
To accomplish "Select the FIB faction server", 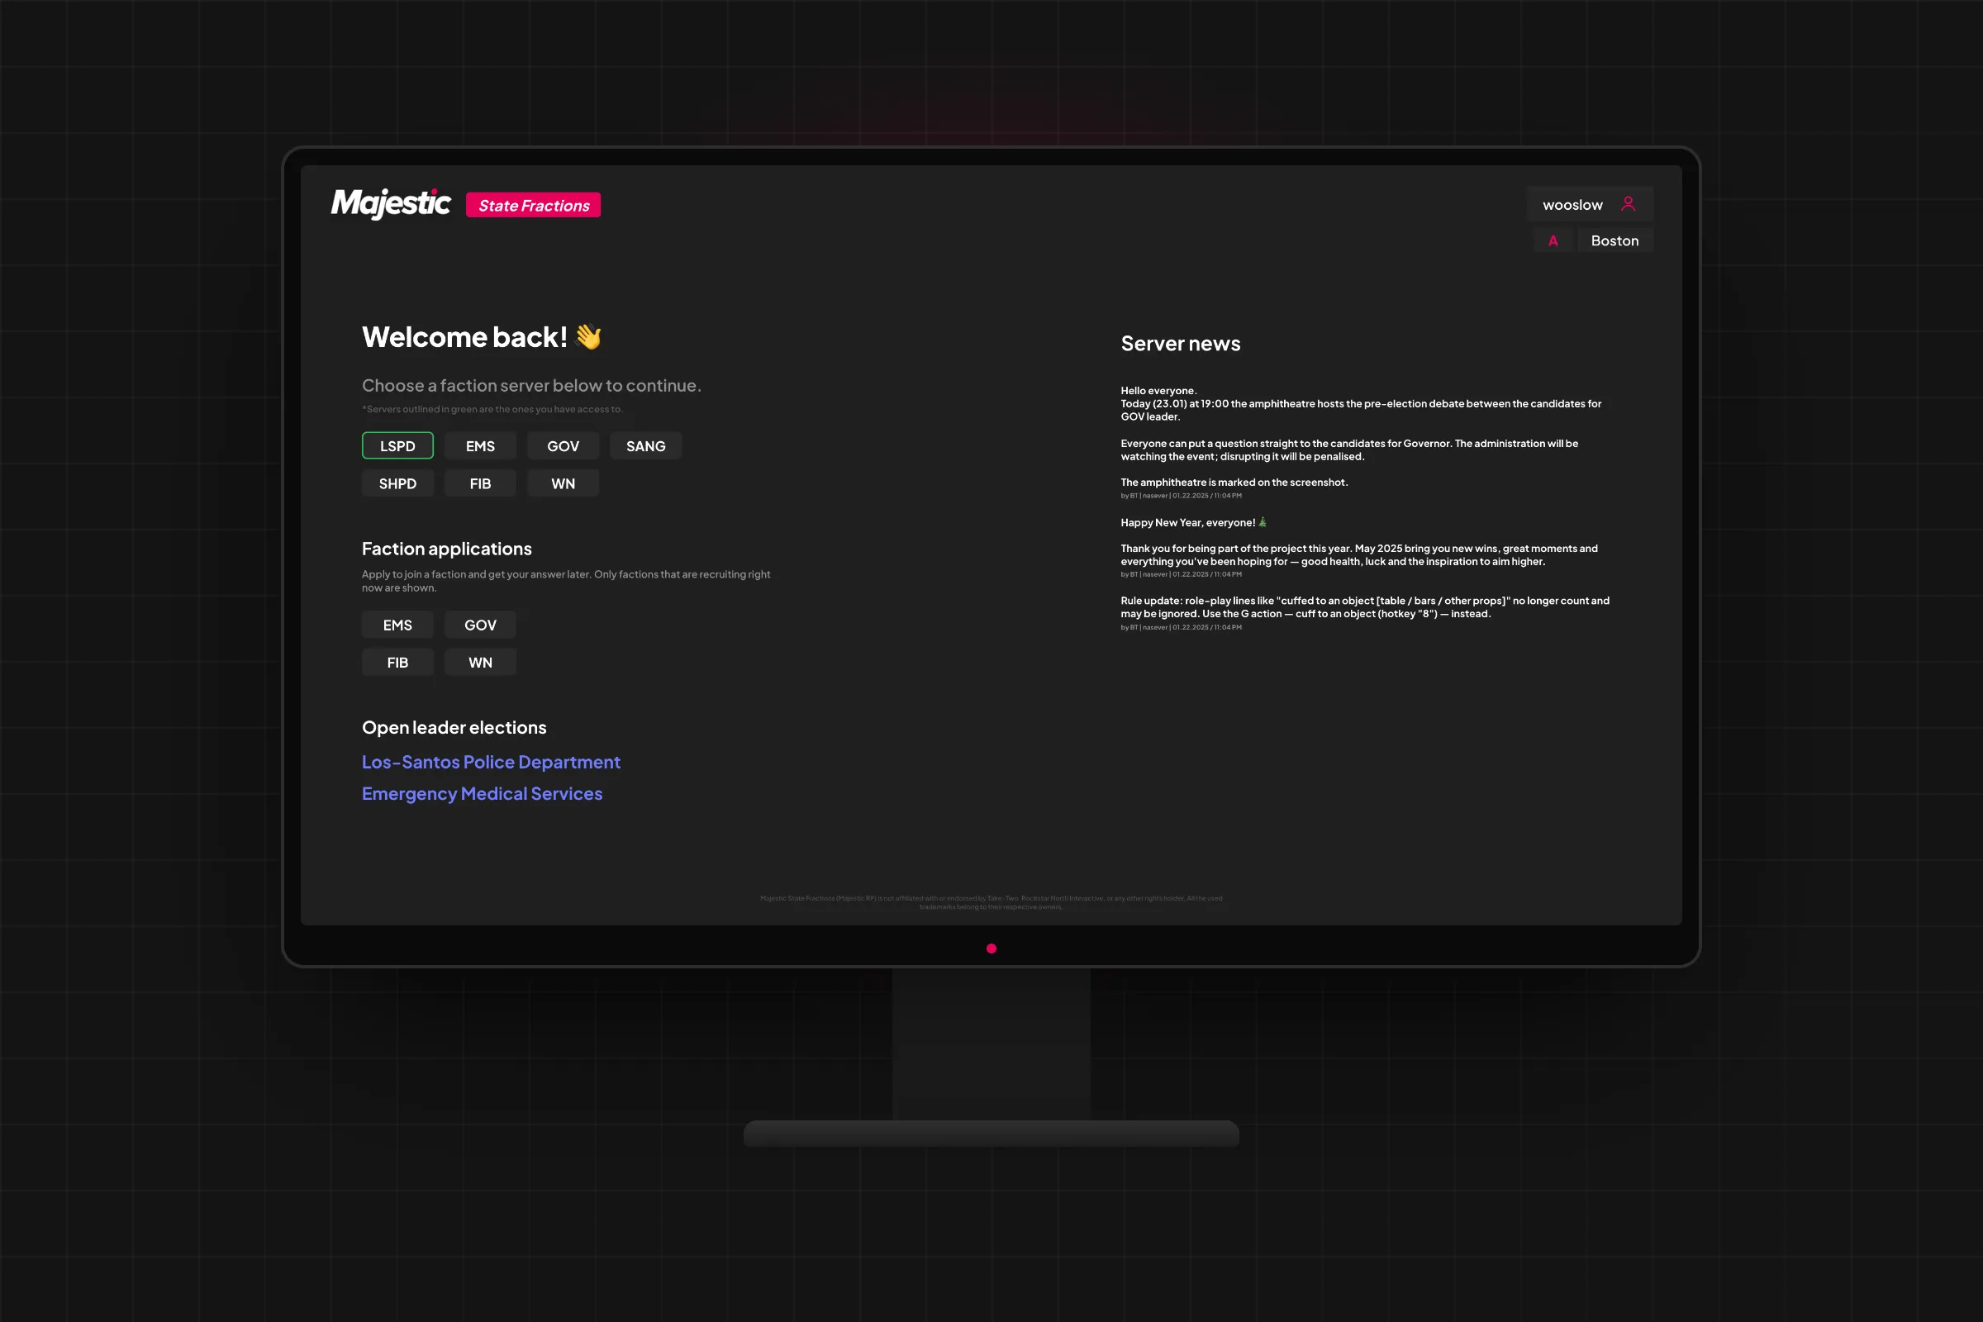I will [481, 483].
